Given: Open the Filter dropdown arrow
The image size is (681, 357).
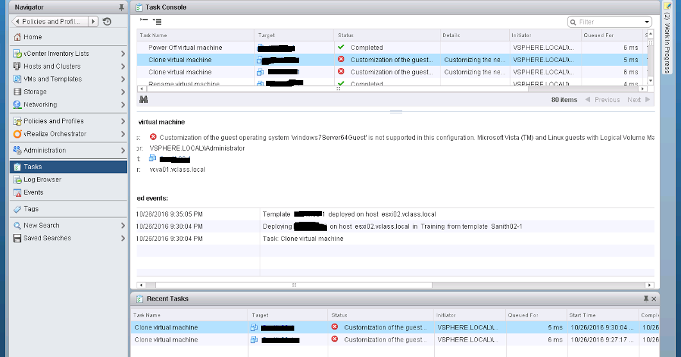Looking at the screenshot, I should coord(647,22).
